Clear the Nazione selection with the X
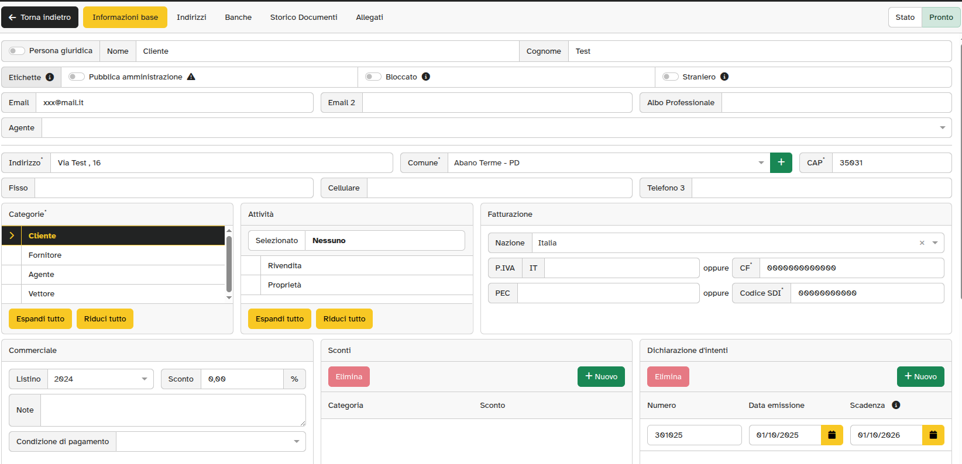The height and width of the screenshot is (464, 962). [922, 243]
